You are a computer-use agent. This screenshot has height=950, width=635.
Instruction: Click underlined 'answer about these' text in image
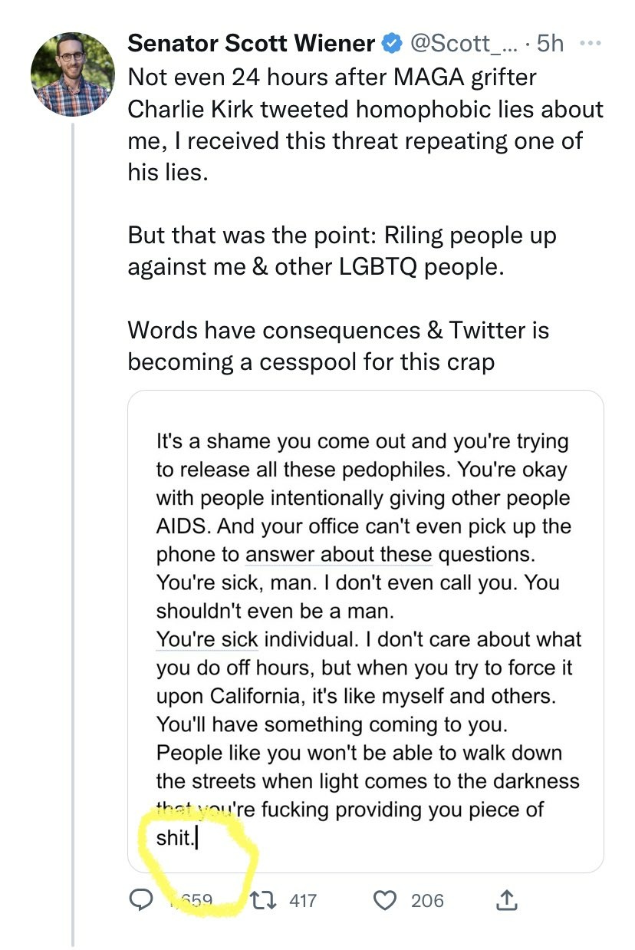coord(338,554)
